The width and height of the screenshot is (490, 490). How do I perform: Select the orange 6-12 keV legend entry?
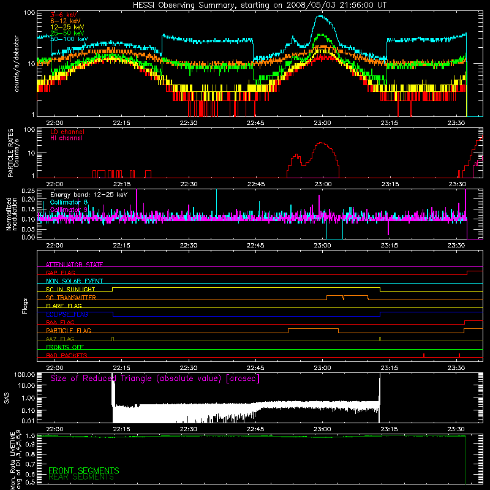pyautogui.click(x=66, y=21)
